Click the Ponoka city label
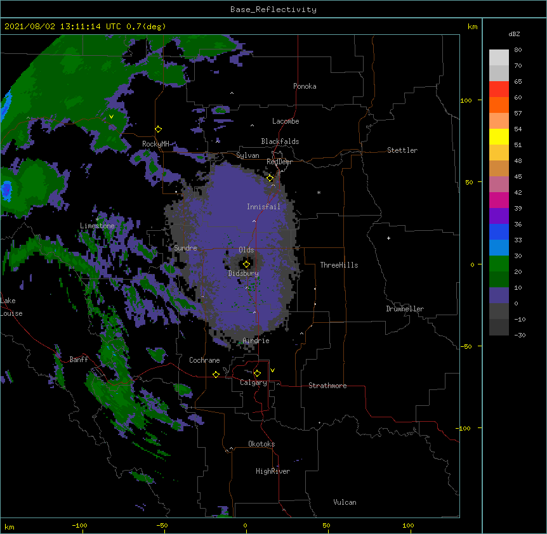 click(x=305, y=86)
